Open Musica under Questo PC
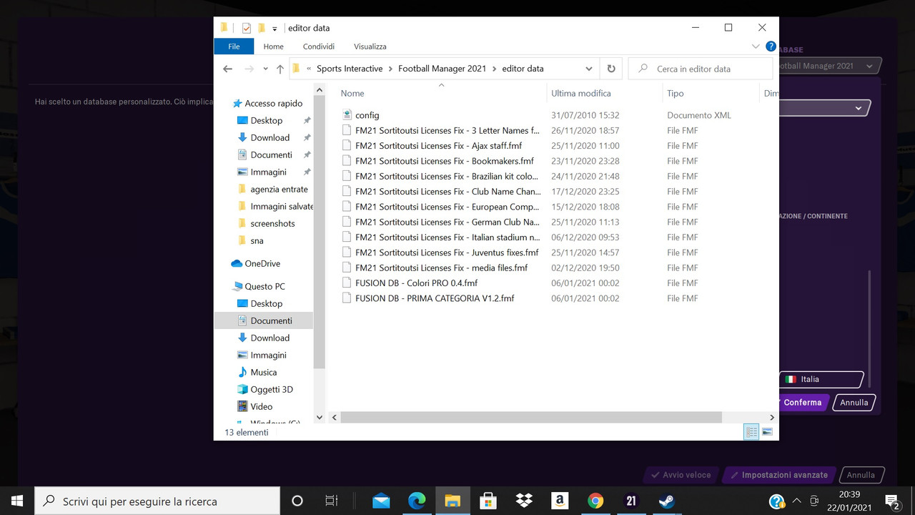The width and height of the screenshot is (915, 515). 263,373
